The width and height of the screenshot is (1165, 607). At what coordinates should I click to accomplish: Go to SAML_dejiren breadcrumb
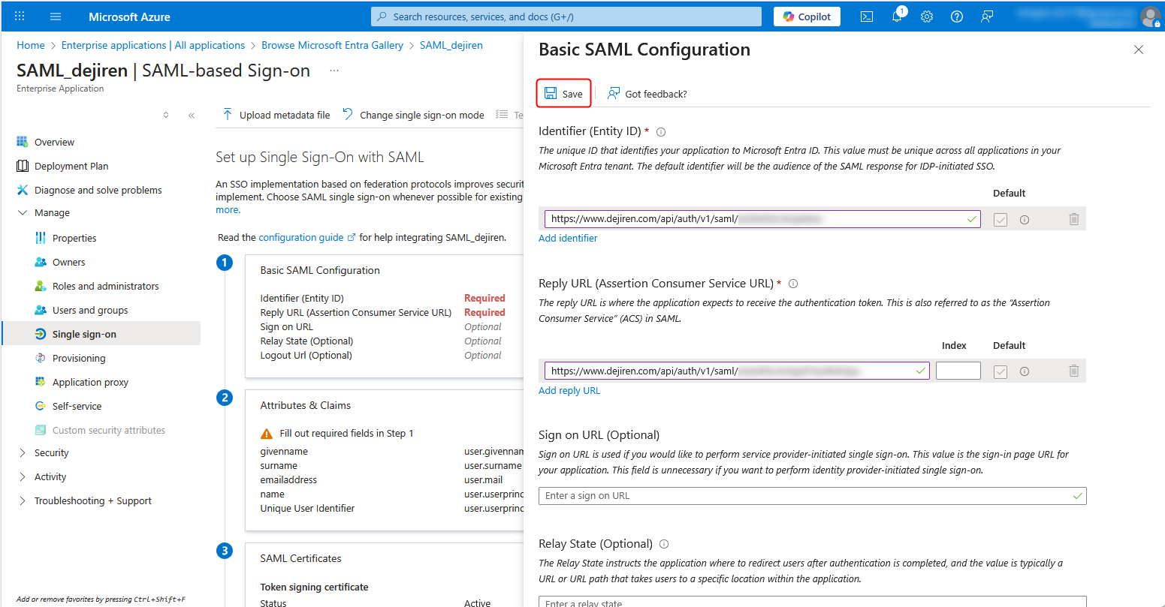451,45
